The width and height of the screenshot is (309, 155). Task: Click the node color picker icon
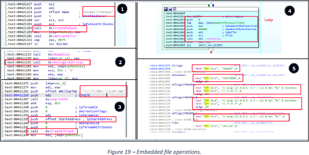pos(166,9)
